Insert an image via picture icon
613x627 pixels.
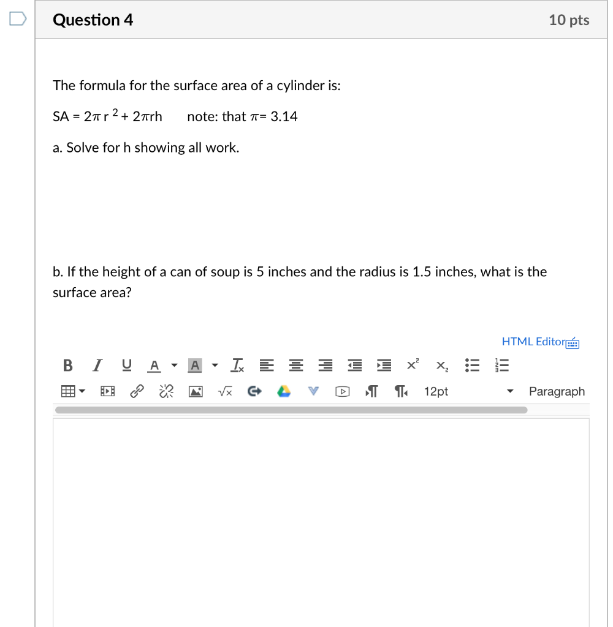click(x=196, y=391)
